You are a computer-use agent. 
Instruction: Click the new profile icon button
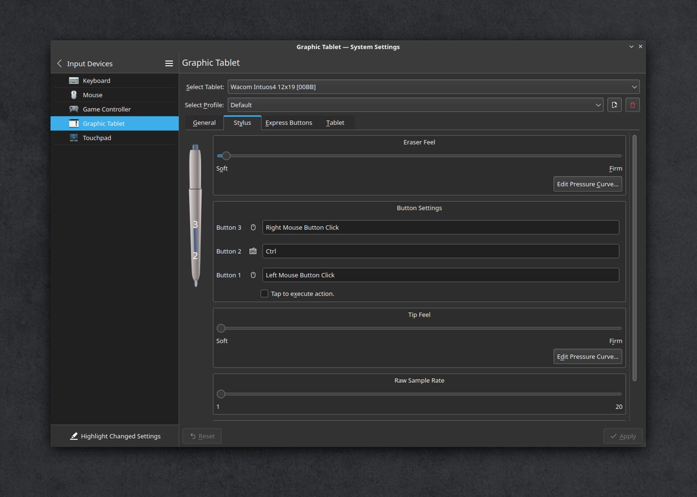[614, 105]
